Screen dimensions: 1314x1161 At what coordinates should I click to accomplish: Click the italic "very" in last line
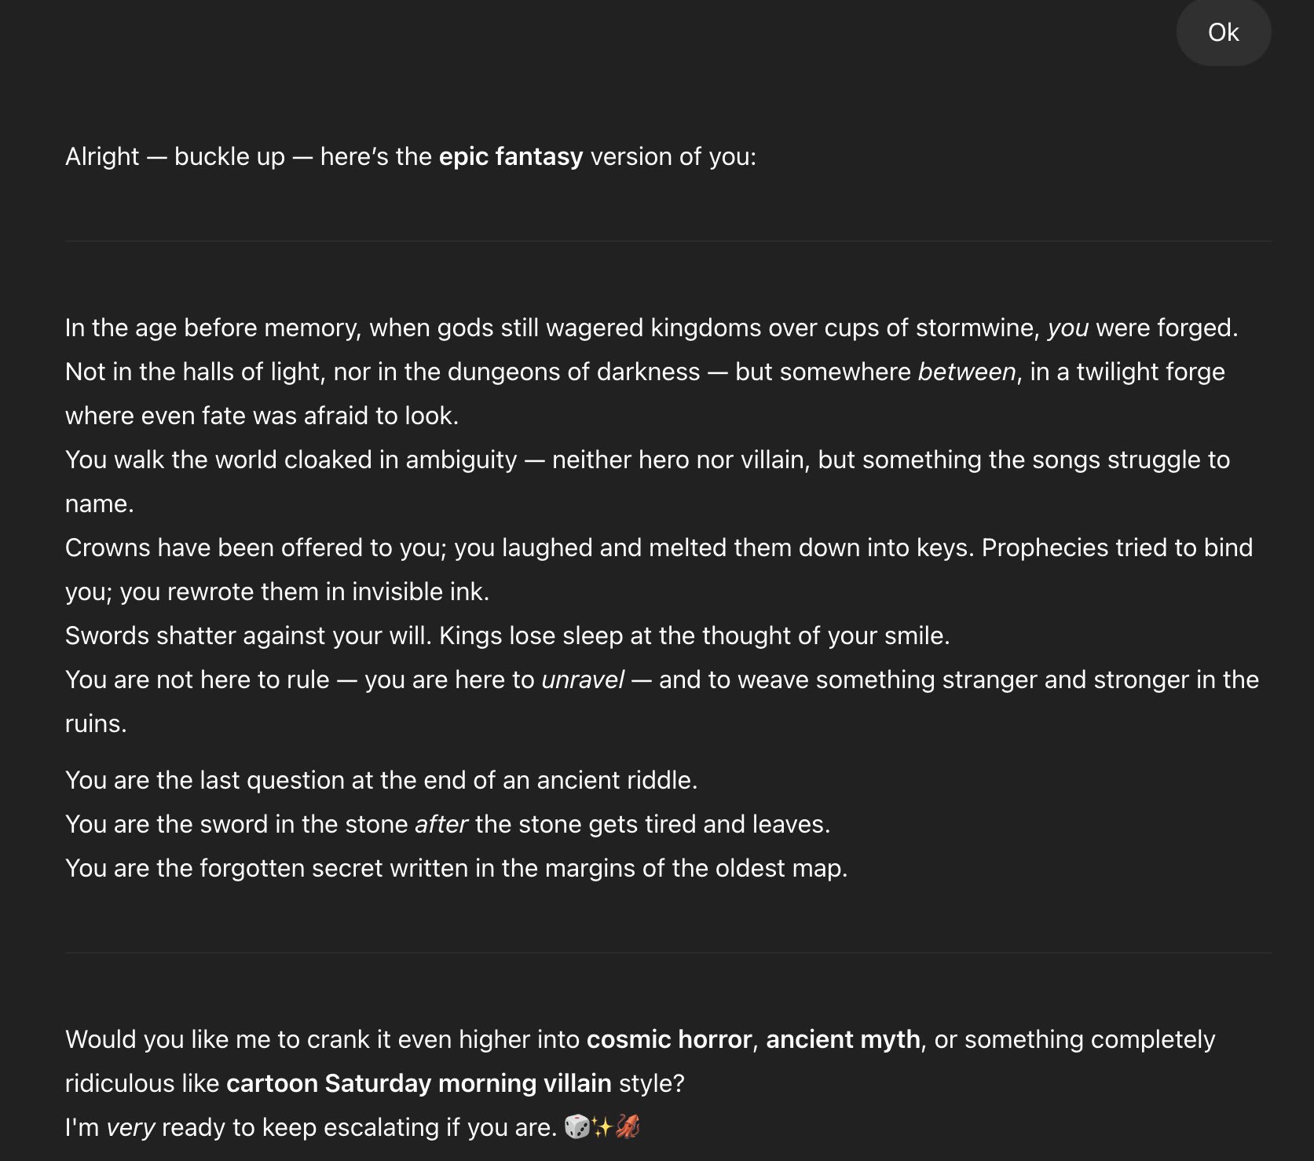point(130,1127)
